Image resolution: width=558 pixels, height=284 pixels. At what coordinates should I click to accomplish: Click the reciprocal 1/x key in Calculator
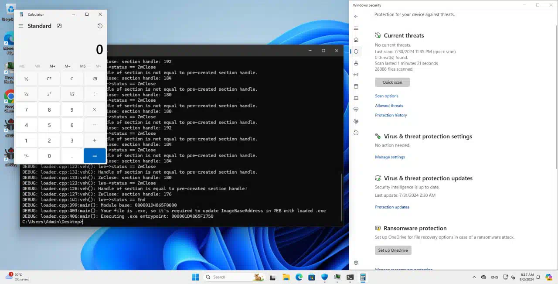coord(26,94)
